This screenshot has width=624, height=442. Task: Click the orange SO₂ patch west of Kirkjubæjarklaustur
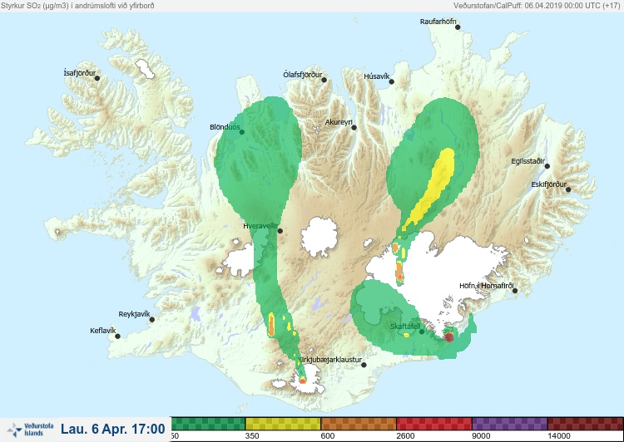click(x=271, y=325)
